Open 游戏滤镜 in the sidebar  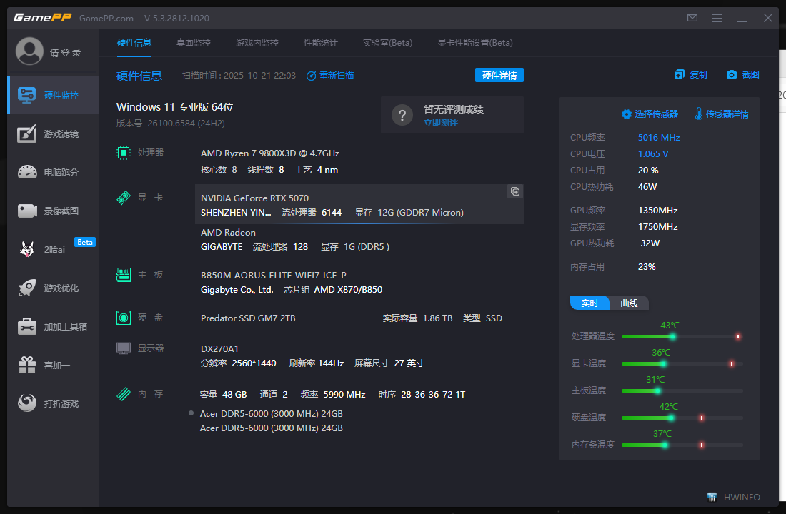pyautogui.click(x=53, y=133)
